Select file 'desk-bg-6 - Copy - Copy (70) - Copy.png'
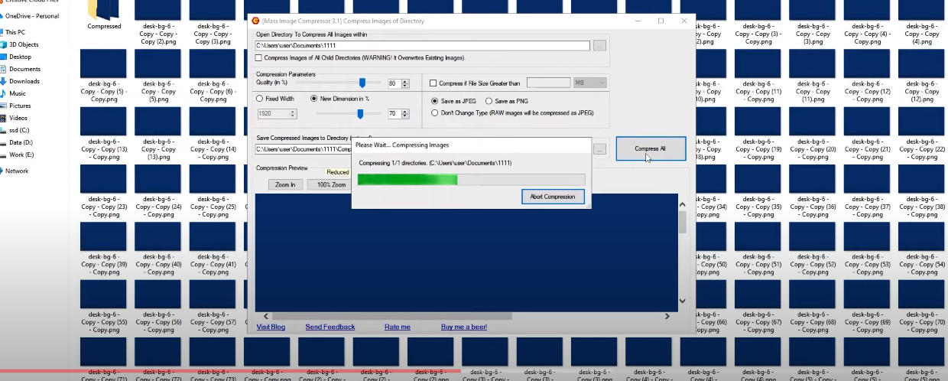 point(922,308)
